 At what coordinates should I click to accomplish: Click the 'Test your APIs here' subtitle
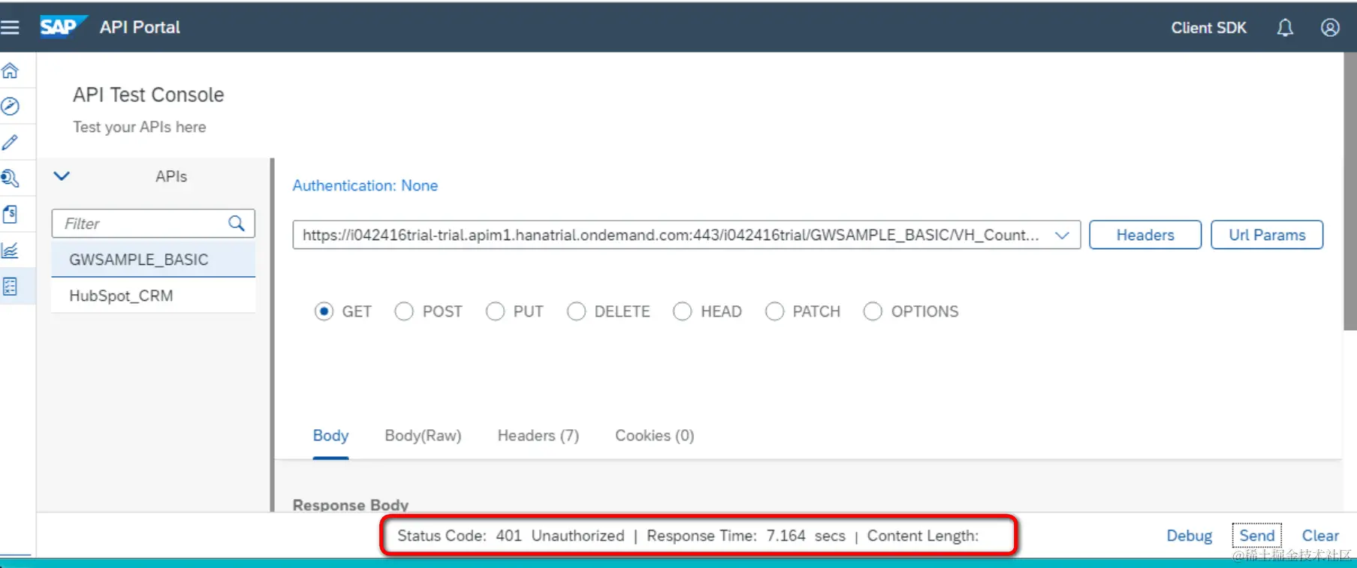tap(140, 127)
